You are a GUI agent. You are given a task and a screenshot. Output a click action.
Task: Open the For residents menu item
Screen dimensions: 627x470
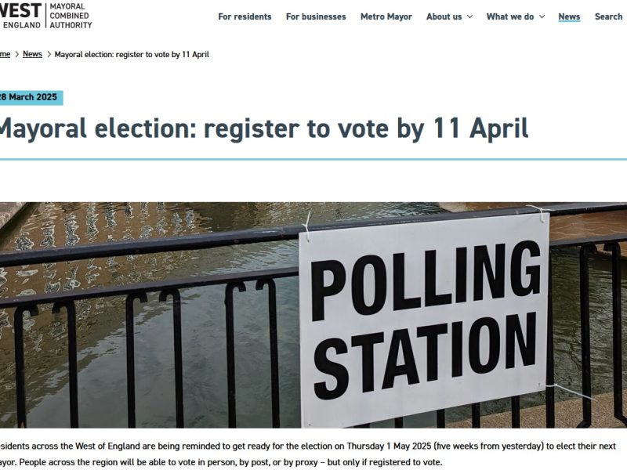tap(245, 16)
